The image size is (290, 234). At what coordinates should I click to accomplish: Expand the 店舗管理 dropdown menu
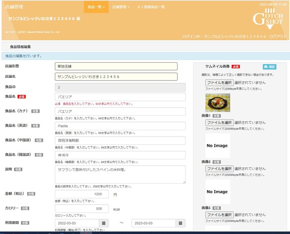120,7
